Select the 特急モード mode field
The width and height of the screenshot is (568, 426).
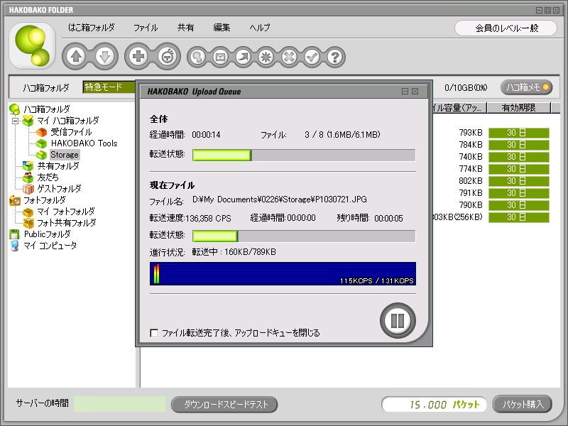pyautogui.click(x=109, y=87)
